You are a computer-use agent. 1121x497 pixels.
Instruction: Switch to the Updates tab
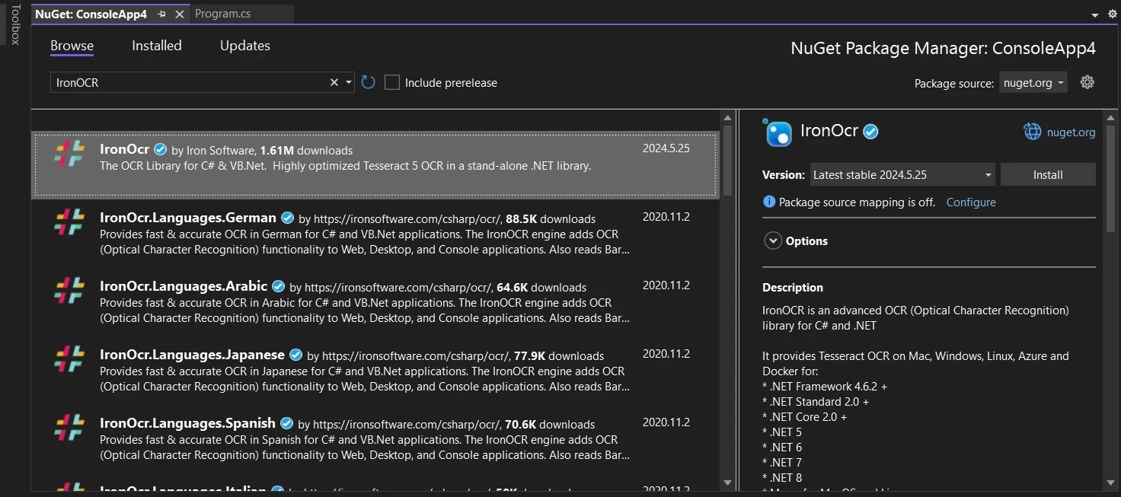(245, 46)
